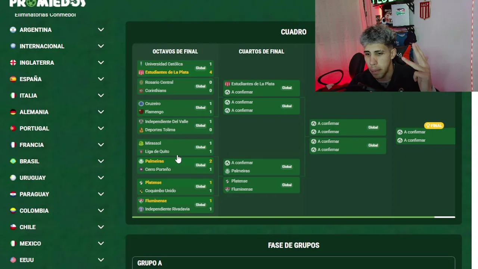Click the Uruguay flag icon
The width and height of the screenshot is (478, 269).
coord(13,178)
